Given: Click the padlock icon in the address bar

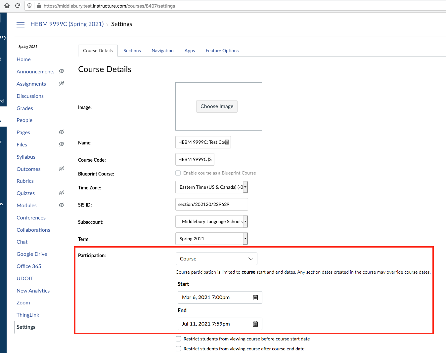Looking at the screenshot, I should pos(39,6).
